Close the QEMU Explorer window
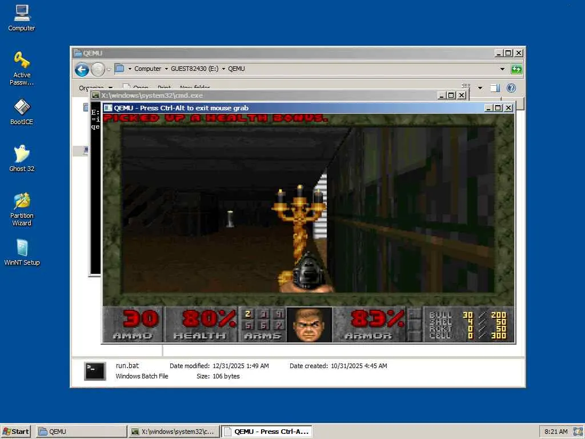585x439 pixels. (519, 53)
